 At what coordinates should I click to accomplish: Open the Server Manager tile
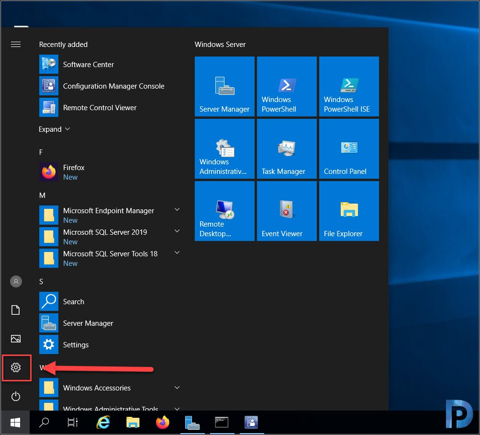[x=224, y=86]
